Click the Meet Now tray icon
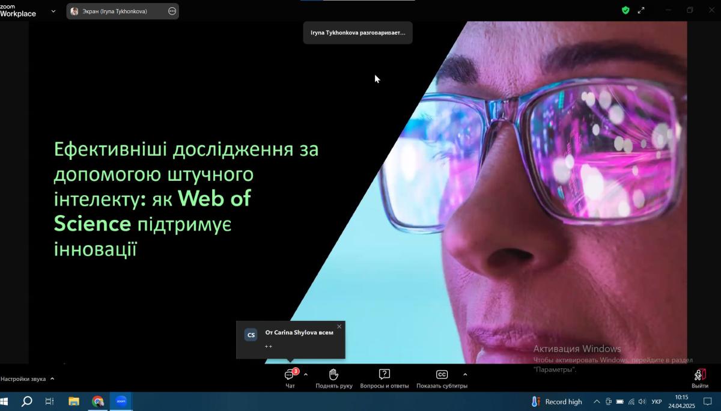721x411 pixels. 609,401
